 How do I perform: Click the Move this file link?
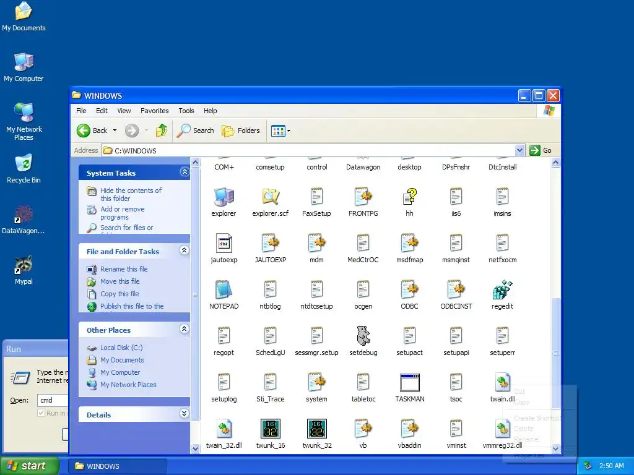119,281
